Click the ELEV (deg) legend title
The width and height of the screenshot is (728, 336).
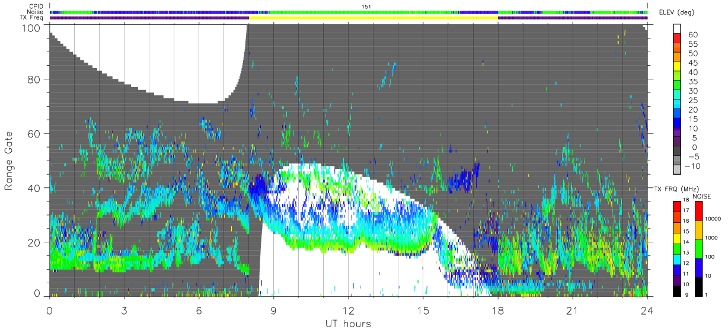click(x=676, y=12)
